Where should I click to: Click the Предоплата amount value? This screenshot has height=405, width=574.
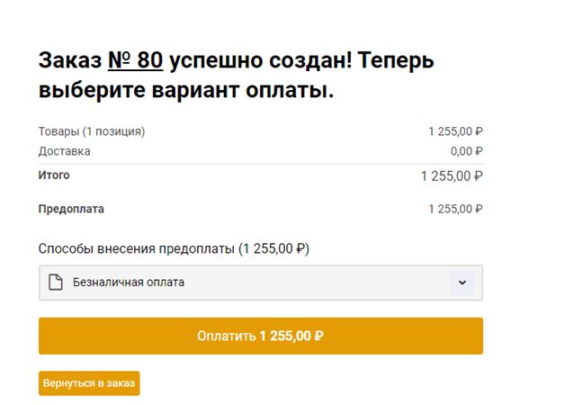455,209
